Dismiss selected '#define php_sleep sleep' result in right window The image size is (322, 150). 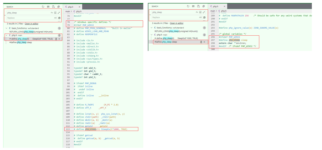[x=204, y=42]
